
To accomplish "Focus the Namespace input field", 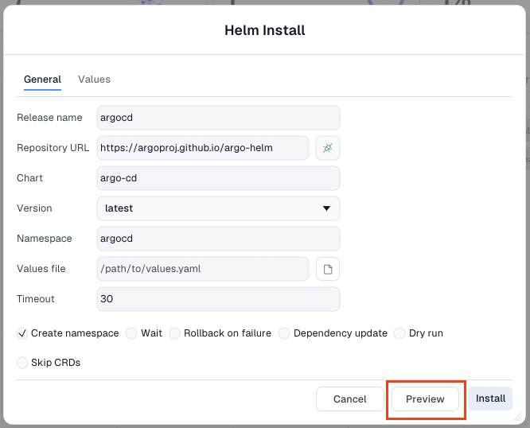I will pyautogui.click(x=218, y=239).
